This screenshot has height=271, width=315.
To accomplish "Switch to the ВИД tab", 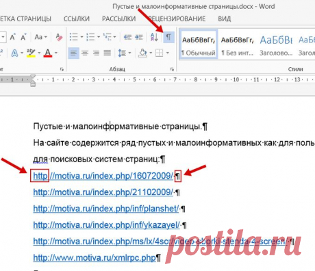I will [x=225, y=18].
